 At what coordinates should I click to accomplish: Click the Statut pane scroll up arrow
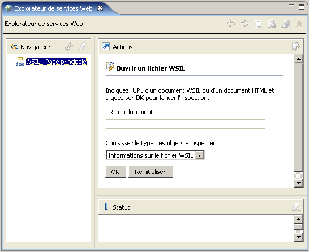tap(299, 219)
